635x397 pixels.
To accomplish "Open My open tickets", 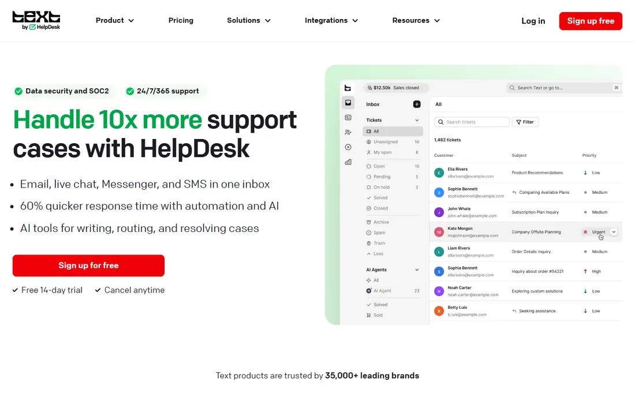I will (393, 152).
